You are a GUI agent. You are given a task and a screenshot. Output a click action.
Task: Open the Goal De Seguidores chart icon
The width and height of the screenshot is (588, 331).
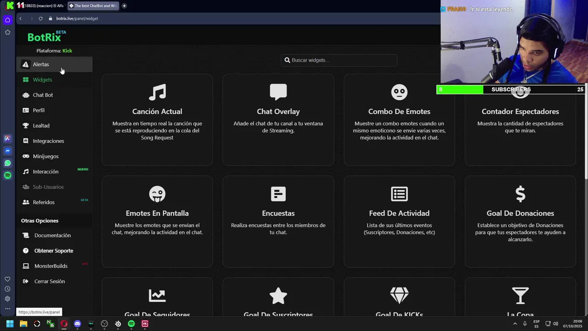[157, 296]
